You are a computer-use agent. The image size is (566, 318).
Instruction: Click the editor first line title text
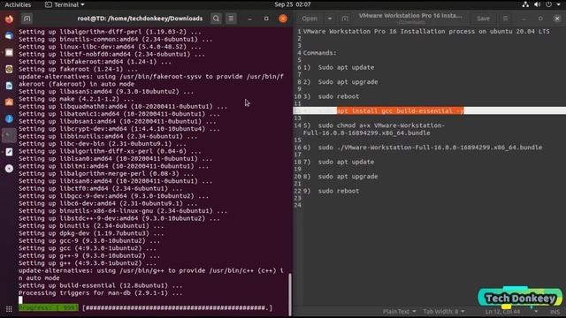(x=426, y=32)
